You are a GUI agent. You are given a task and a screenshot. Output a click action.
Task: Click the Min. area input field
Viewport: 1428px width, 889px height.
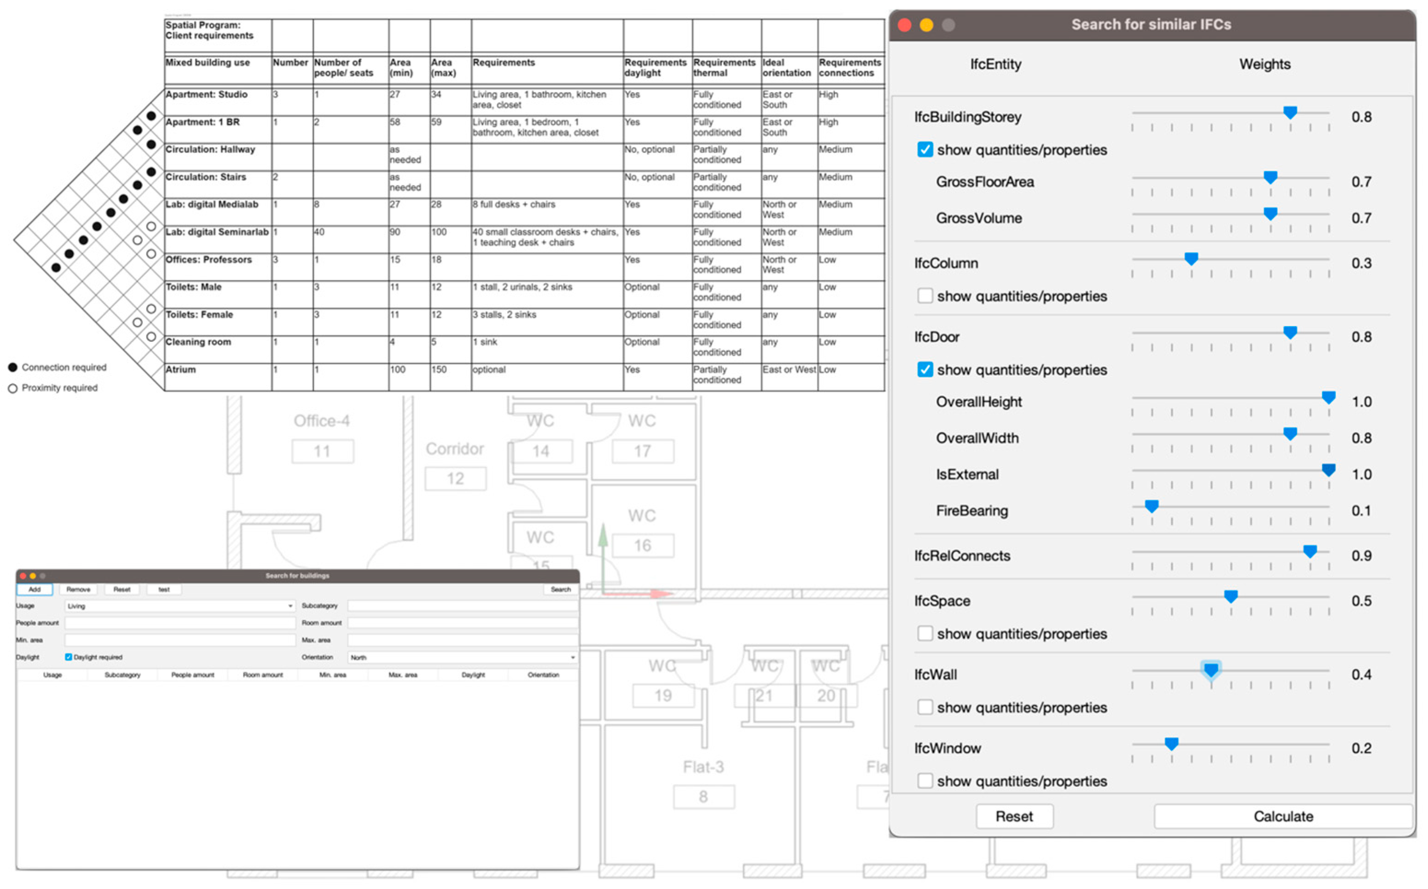[180, 640]
